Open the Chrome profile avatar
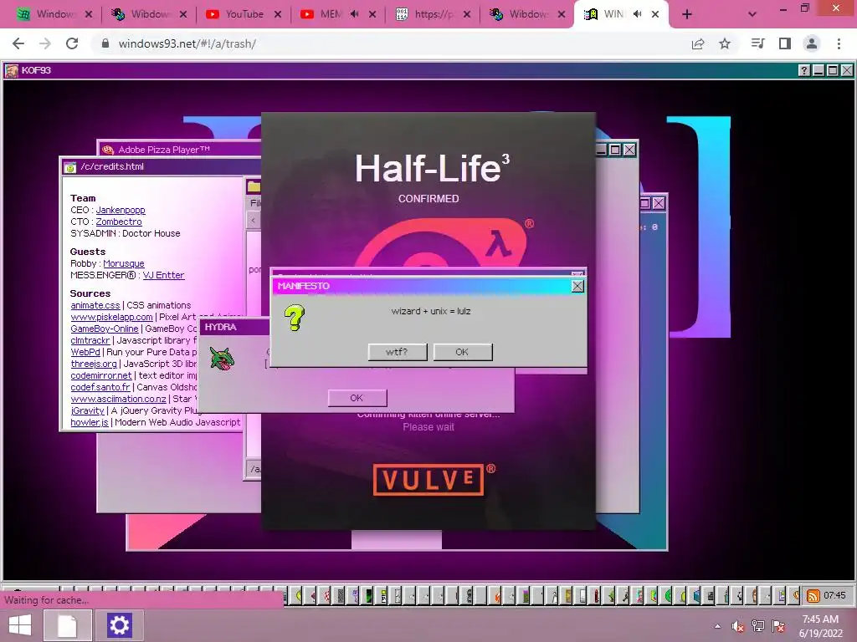This screenshot has height=642, width=857. click(812, 43)
